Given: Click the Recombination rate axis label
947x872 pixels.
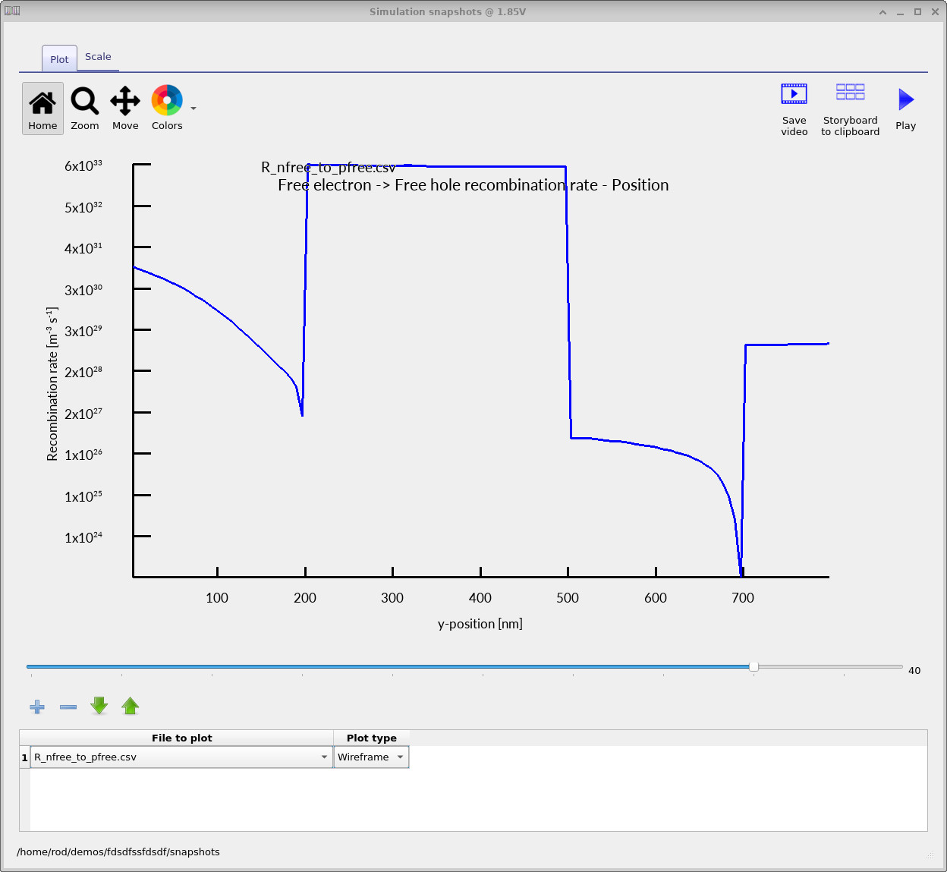Looking at the screenshot, I should point(52,384).
